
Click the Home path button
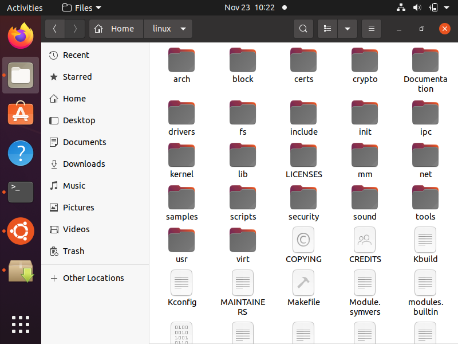coord(115,29)
